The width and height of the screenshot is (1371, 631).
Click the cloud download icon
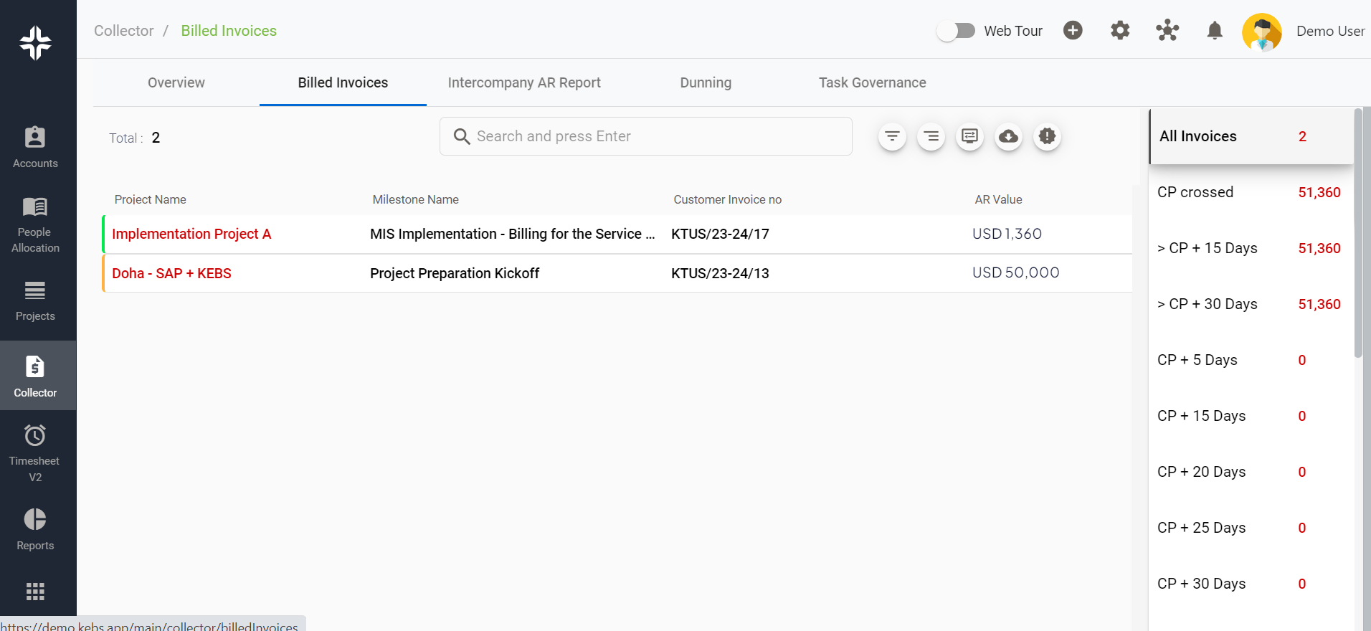1008,136
